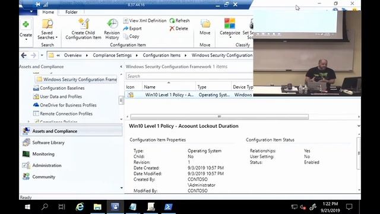The image size is (380, 214).
Task: Click the Overview breadcrumb
Action: click(72, 55)
